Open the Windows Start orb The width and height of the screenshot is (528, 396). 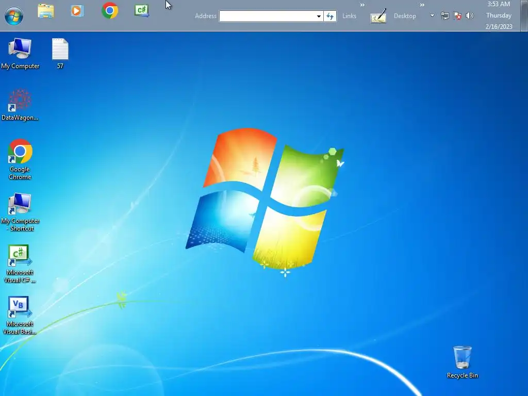14,15
